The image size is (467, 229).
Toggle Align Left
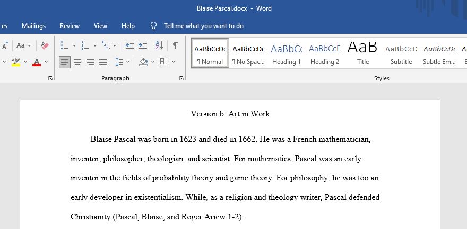tap(65, 62)
